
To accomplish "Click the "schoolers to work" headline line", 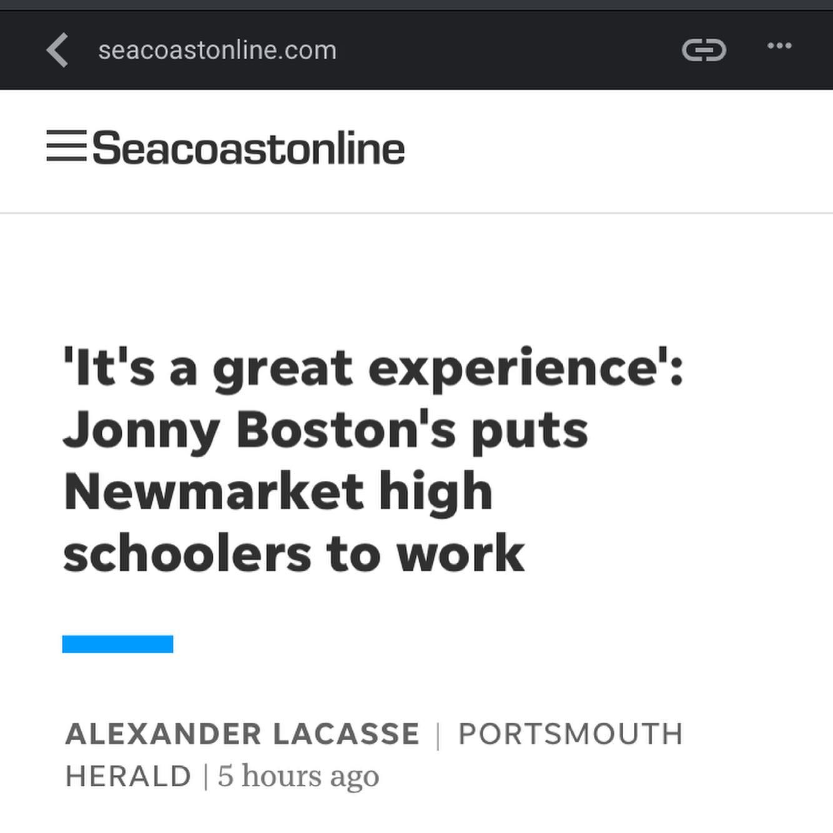I will pyautogui.click(x=293, y=555).
